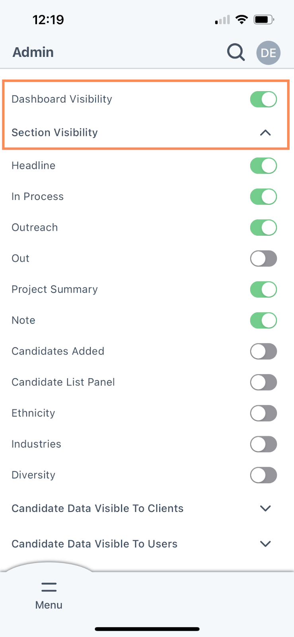This screenshot has width=294, height=637.
Task: Tap the Wi-Fi status icon
Action: click(x=241, y=20)
